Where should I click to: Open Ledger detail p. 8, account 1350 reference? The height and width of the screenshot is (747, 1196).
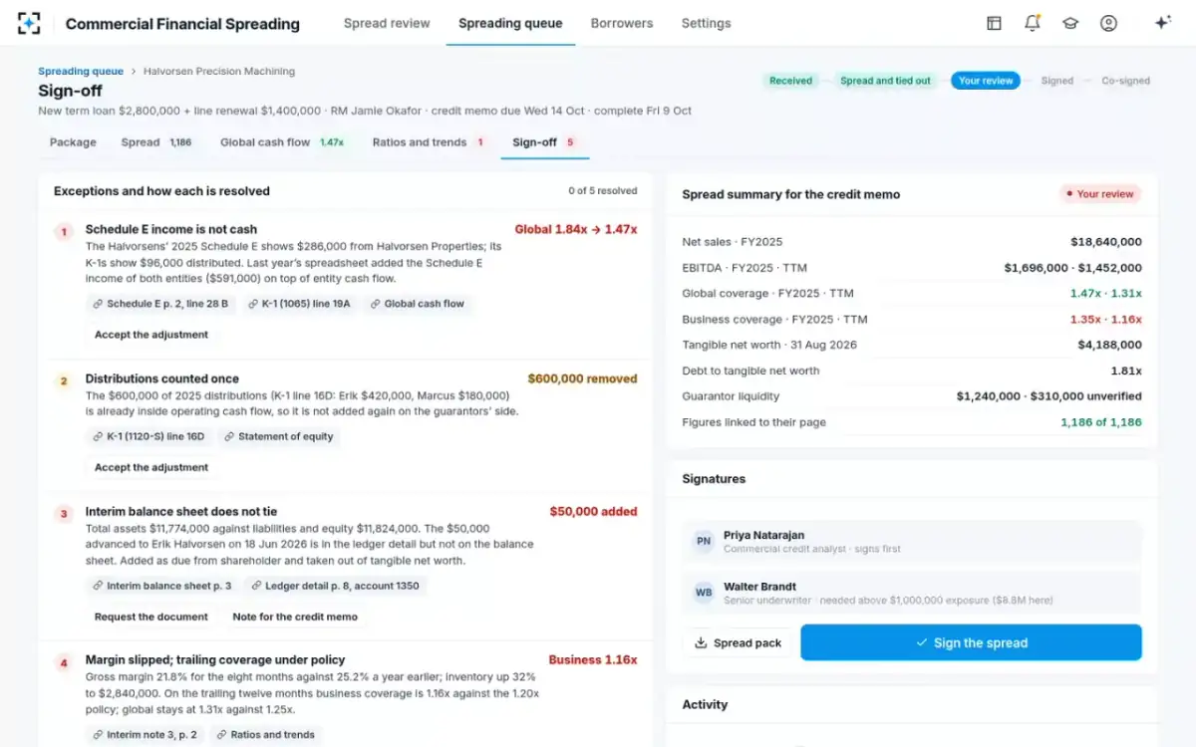336,586
